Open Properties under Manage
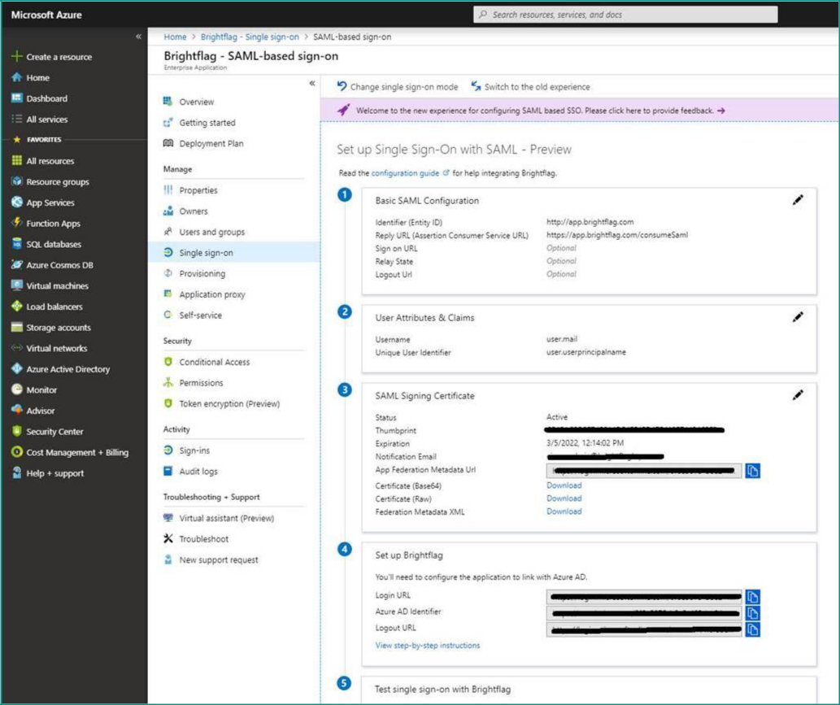840x705 pixels. coord(198,190)
